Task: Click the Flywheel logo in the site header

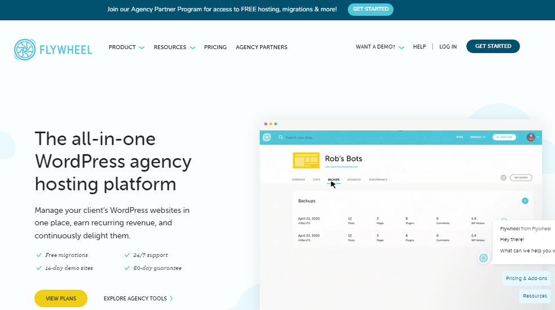Action: 53,50
